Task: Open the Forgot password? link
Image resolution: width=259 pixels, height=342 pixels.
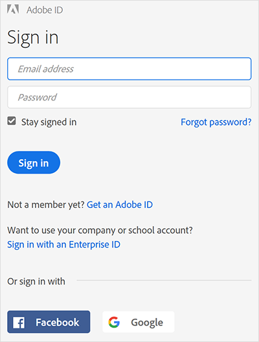Action: coord(216,122)
